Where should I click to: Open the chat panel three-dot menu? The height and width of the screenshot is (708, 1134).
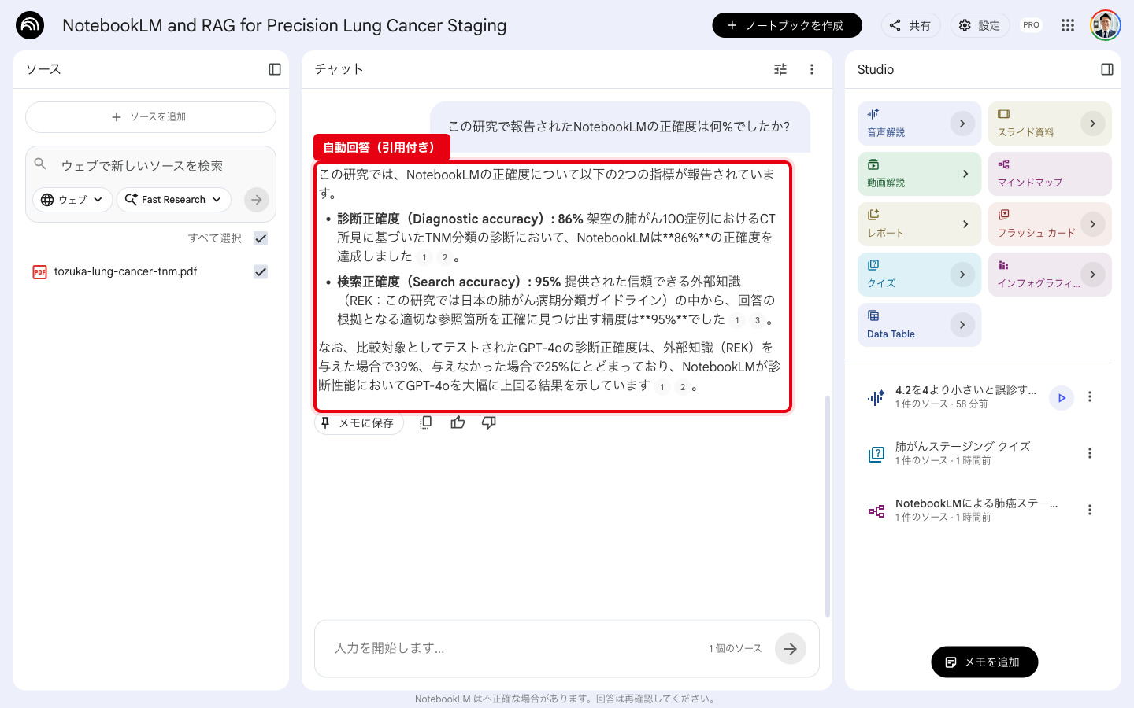point(812,69)
